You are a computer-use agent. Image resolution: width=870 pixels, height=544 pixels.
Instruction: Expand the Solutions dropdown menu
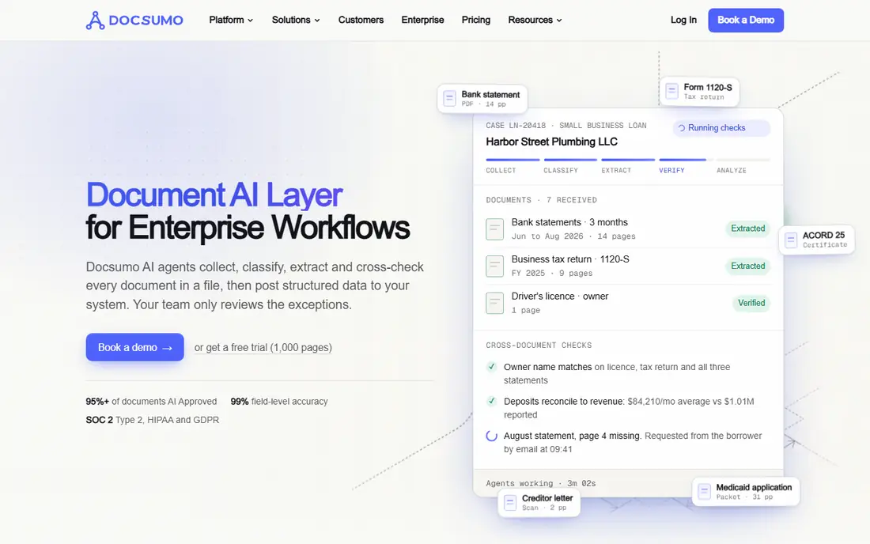[x=296, y=20]
